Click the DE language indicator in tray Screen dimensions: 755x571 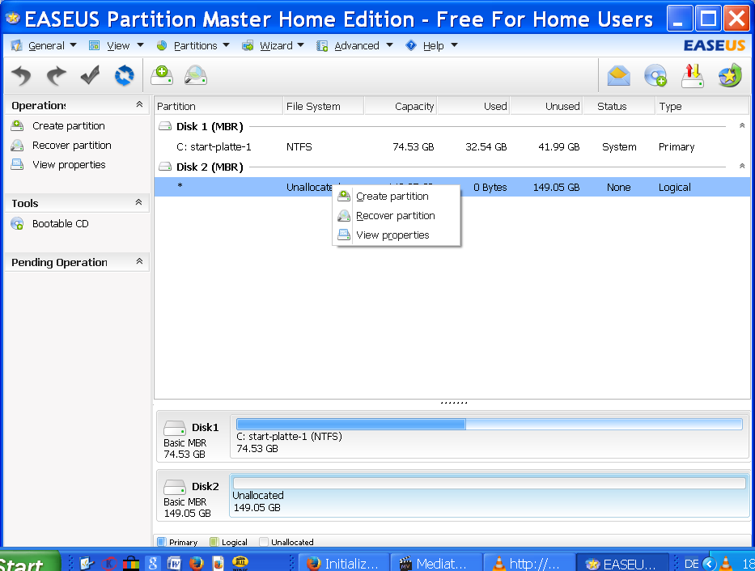pyautogui.click(x=691, y=563)
